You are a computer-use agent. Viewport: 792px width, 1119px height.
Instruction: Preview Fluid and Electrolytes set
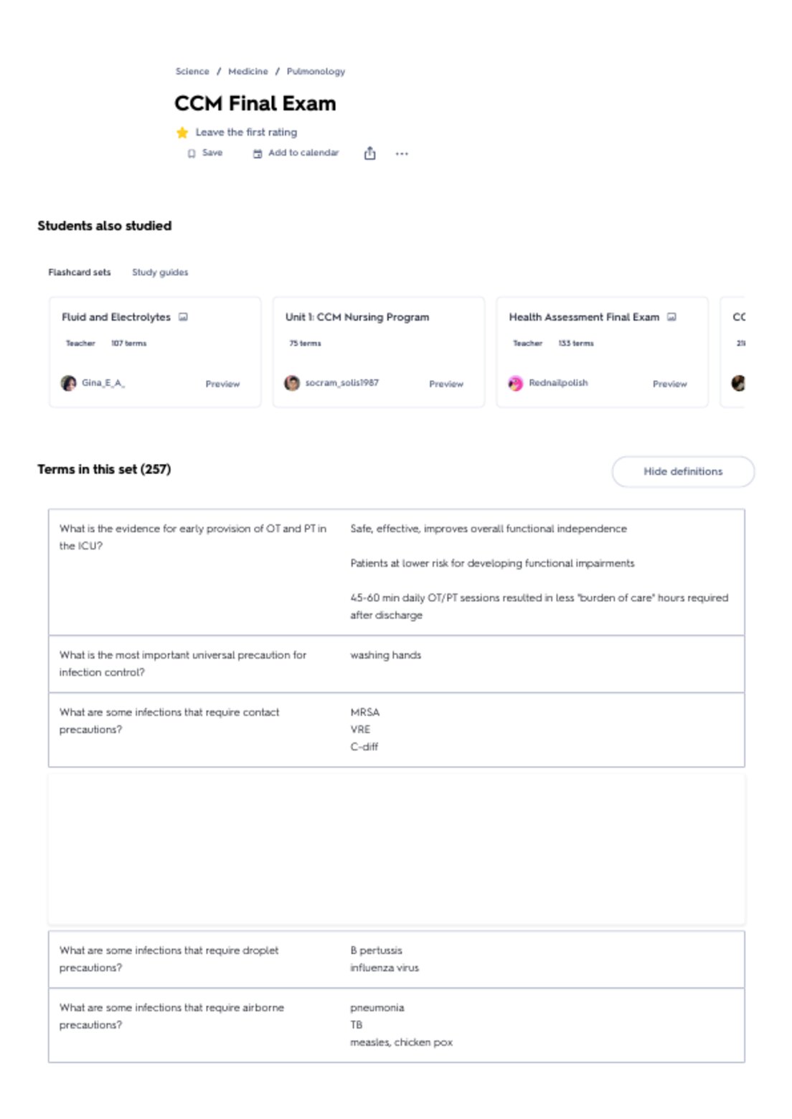click(x=222, y=384)
